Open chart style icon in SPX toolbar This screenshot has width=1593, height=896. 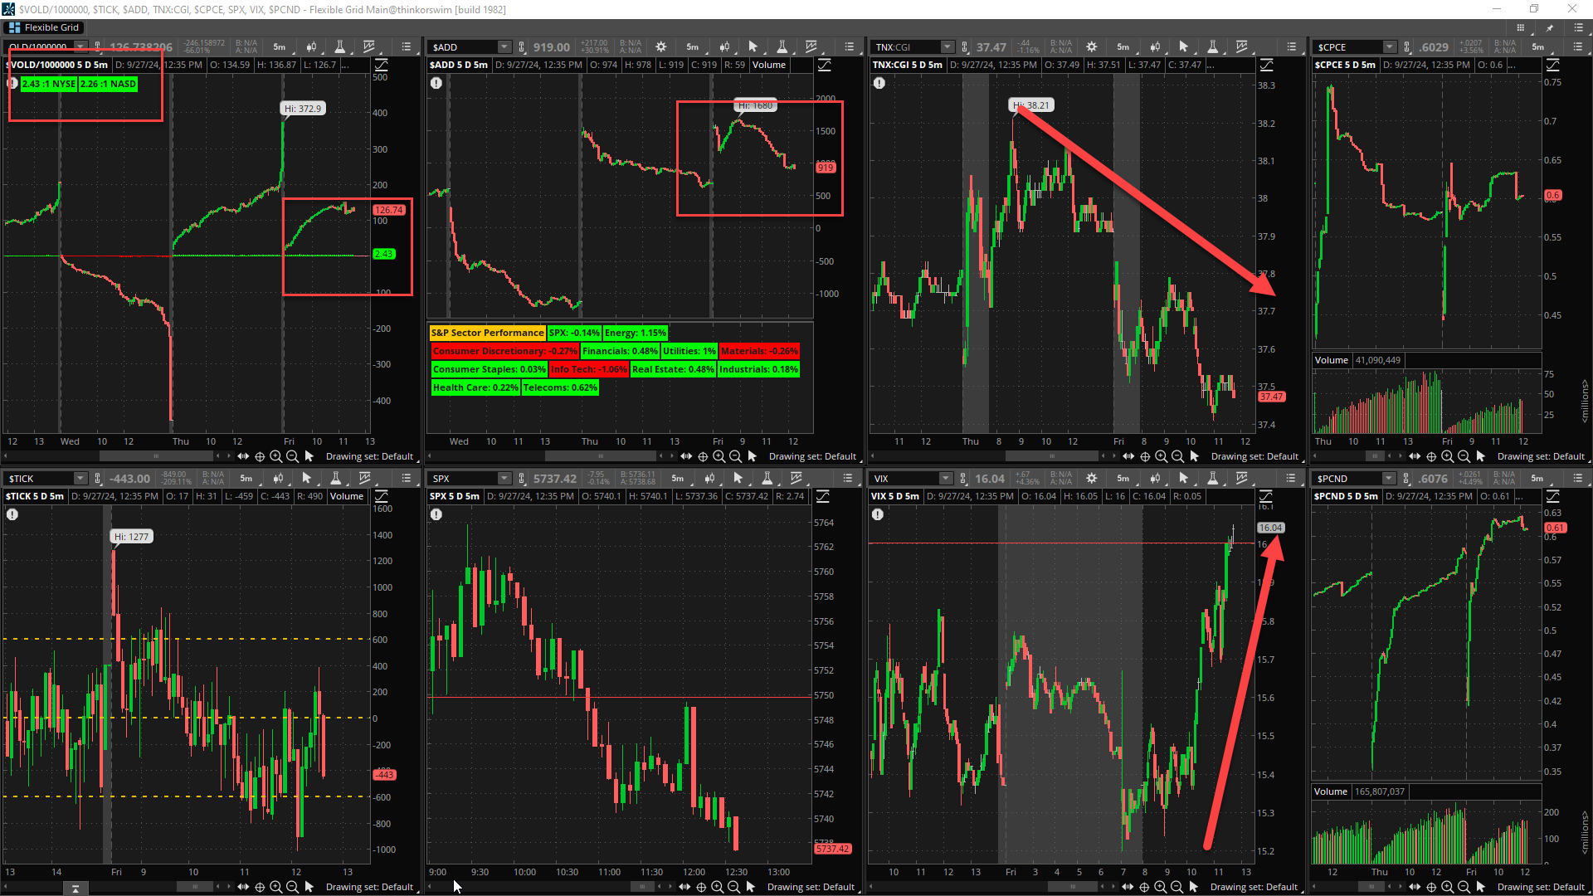709,479
